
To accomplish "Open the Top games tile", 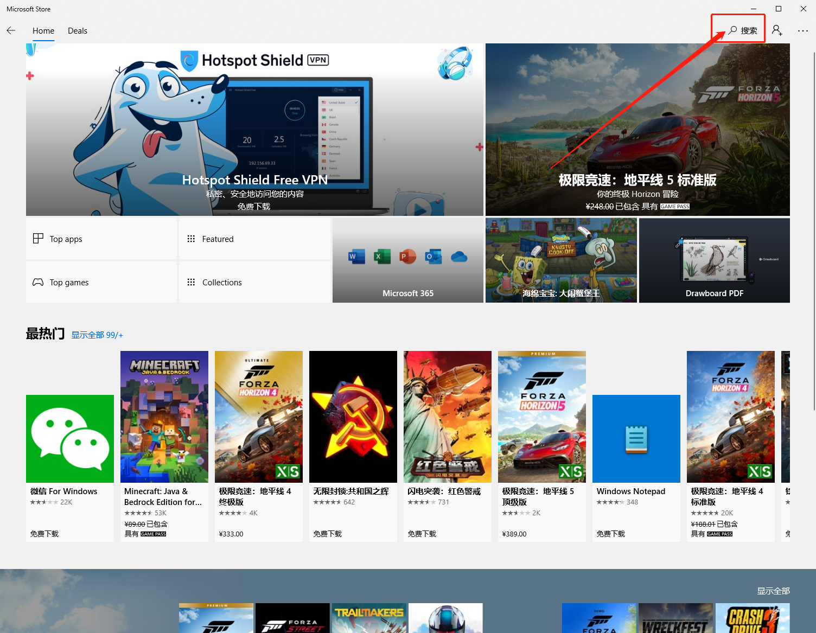I will point(101,282).
